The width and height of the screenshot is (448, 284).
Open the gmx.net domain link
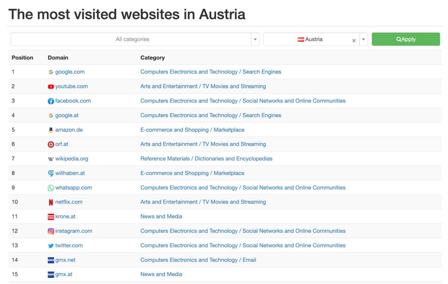click(x=65, y=260)
